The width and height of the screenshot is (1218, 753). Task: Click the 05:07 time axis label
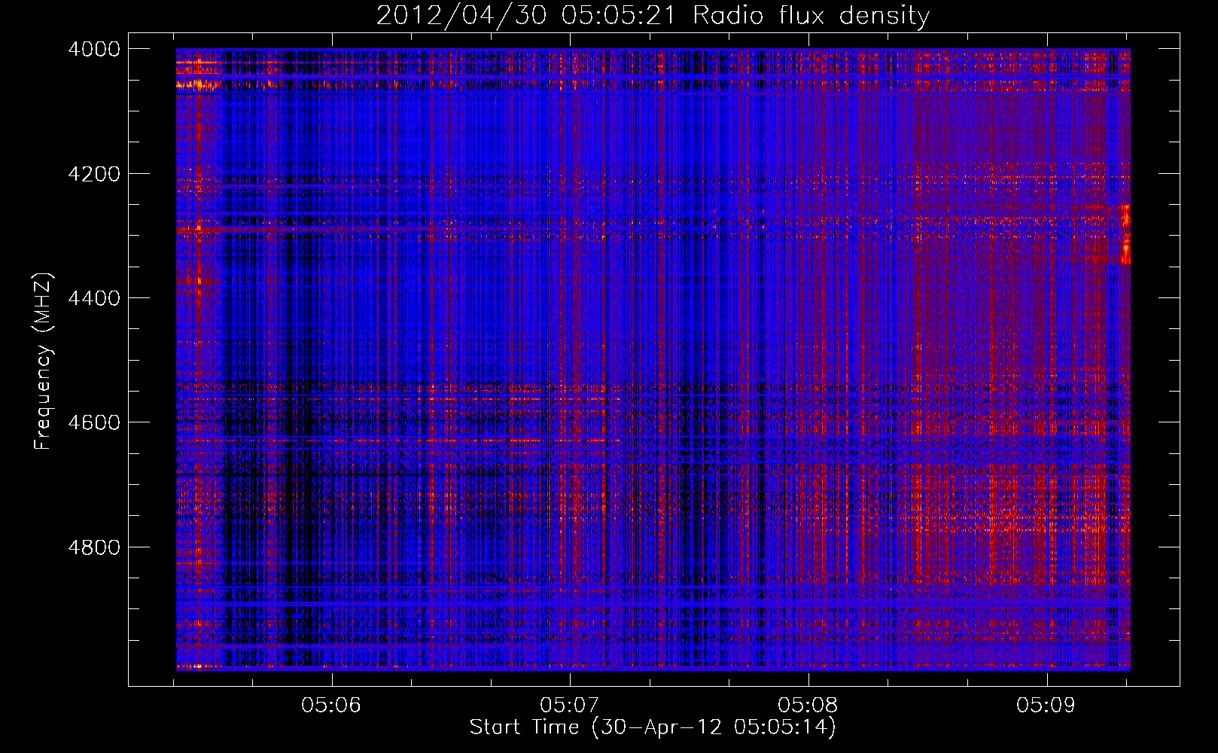570,706
